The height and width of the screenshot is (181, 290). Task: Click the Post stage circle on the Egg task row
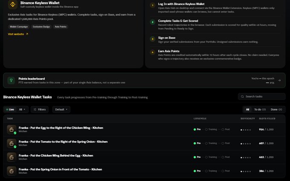click(x=223, y=129)
